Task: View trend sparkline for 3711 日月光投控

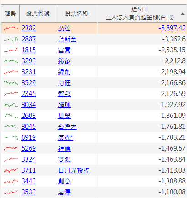Action: (11, 170)
